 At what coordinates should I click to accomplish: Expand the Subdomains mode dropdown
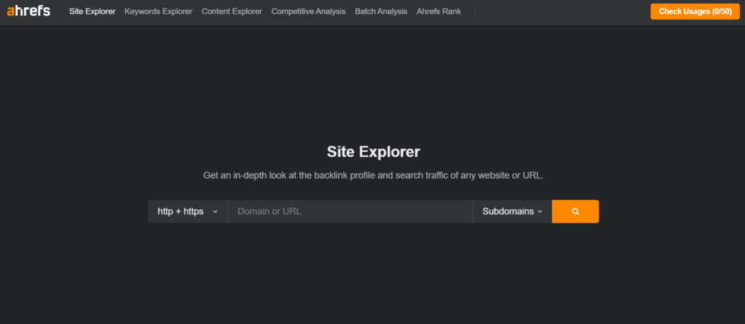(x=512, y=211)
